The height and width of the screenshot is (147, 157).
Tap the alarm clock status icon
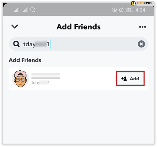coord(121,10)
